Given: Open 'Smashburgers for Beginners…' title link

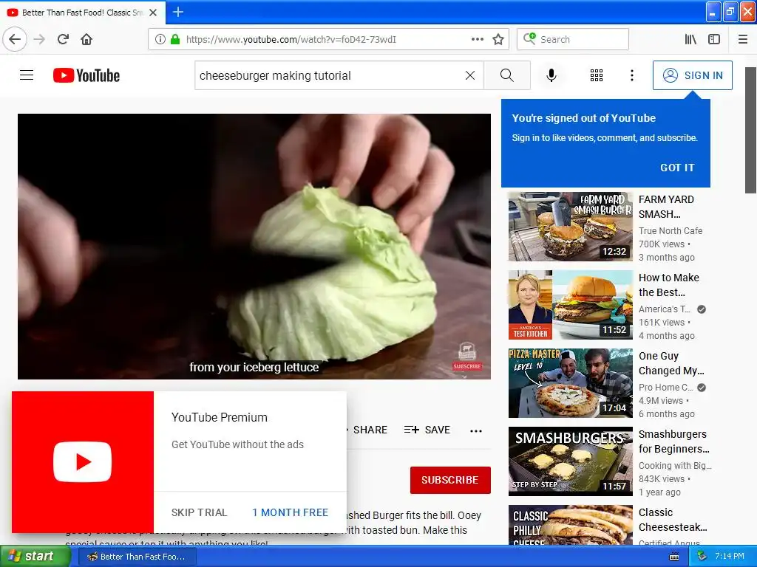Looking at the screenshot, I should pyautogui.click(x=674, y=441).
